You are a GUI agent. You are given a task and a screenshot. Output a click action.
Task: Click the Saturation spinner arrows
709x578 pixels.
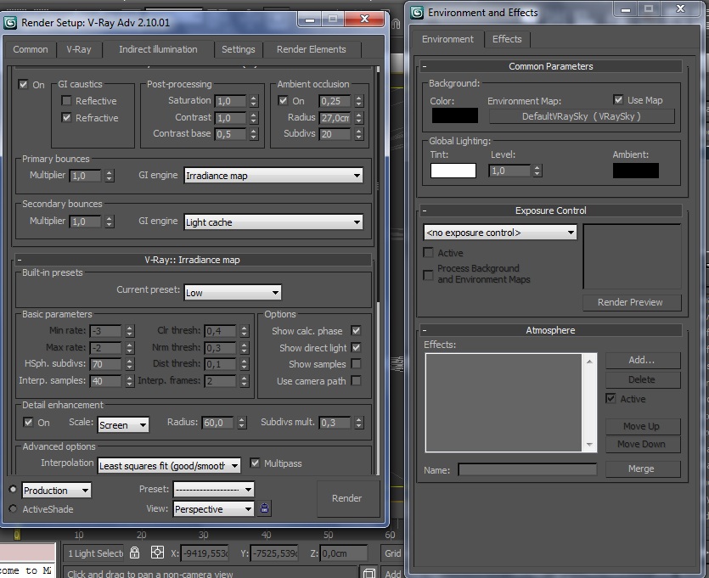tap(254, 101)
